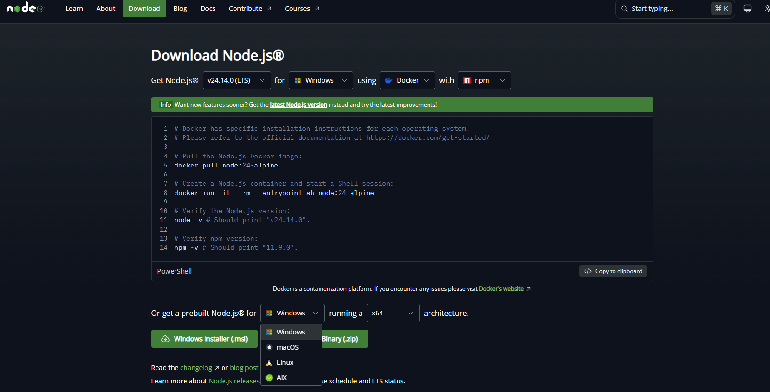Viewport: 770px width, 392px height.
Task: Click the latest Node.js version link
Action: click(299, 105)
